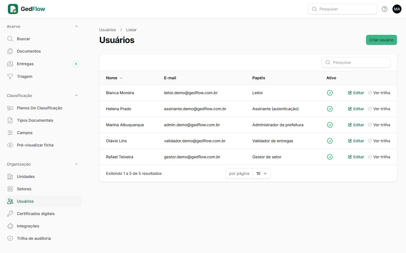Open the MA user avatar menu
This screenshot has width=406, height=253.
[397, 9]
